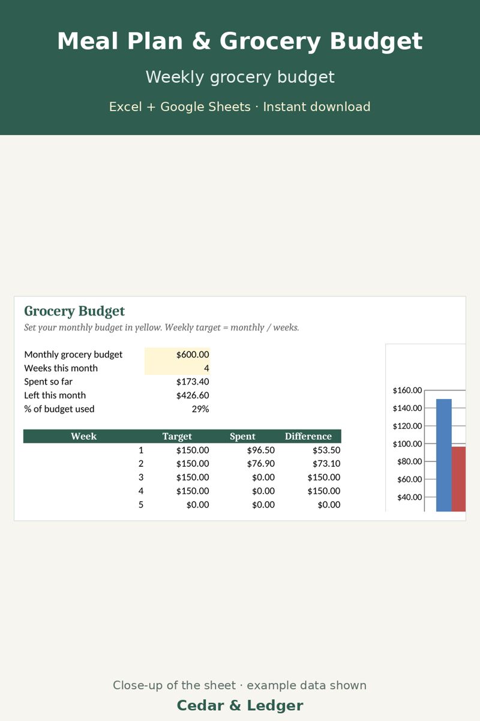The height and width of the screenshot is (721, 480).
Task: Click the 'Target' column header
Action: [177, 436]
